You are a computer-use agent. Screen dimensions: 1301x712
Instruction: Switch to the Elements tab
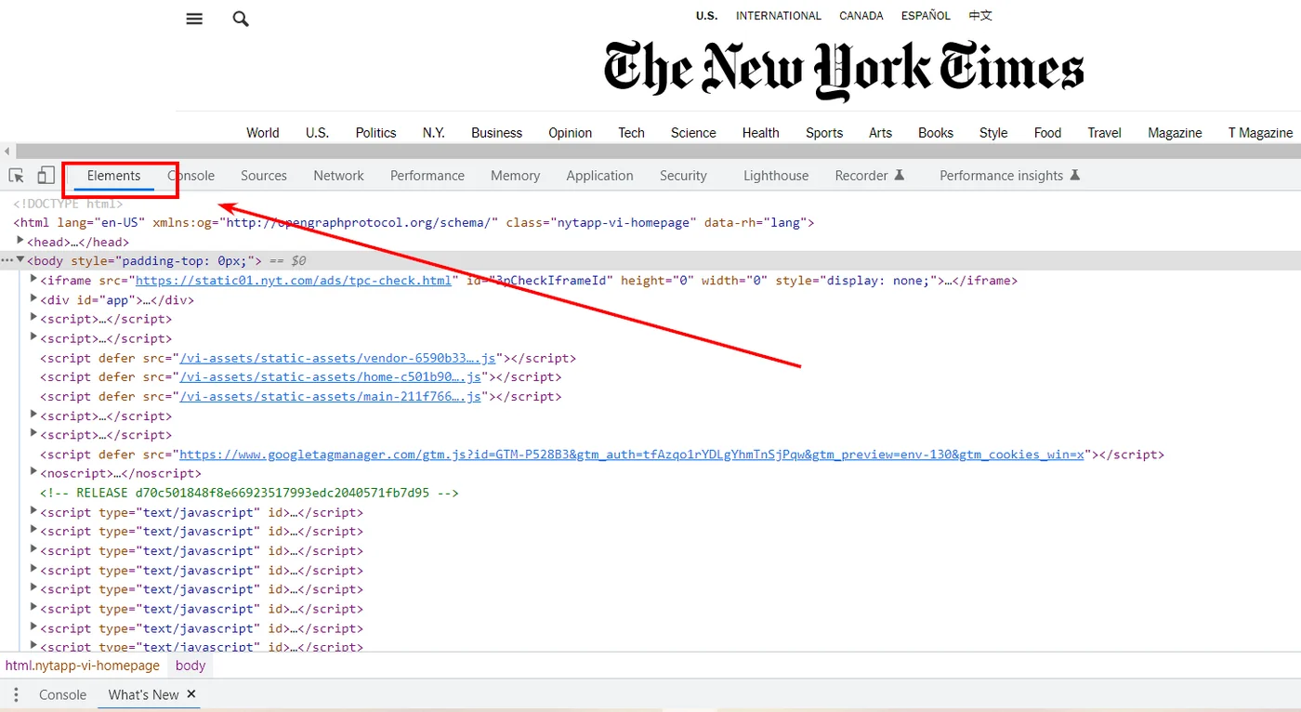click(x=114, y=176)
